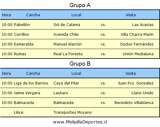Click Unión Medialuna visiting team
Image resolution: width=160 pixels, height=127 pixels.
[138, 54]
